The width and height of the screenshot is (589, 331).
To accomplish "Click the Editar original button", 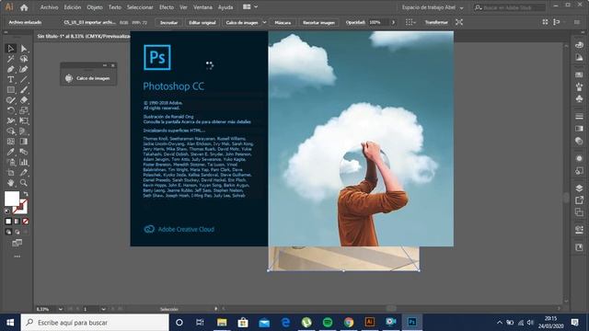I will coord(202,22).
